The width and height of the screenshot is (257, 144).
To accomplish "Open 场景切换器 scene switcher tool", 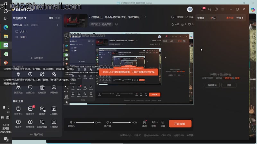I will coord(42,124).
